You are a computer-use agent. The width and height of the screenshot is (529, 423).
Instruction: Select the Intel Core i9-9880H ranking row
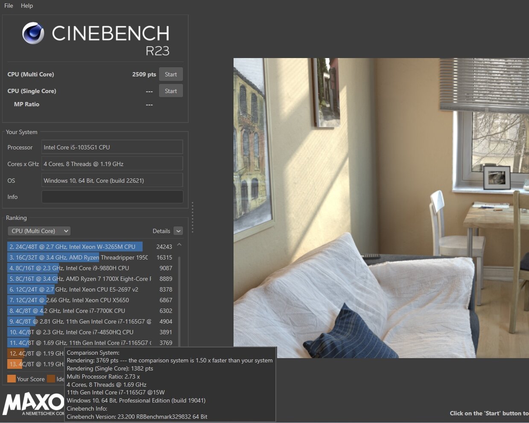90,268
